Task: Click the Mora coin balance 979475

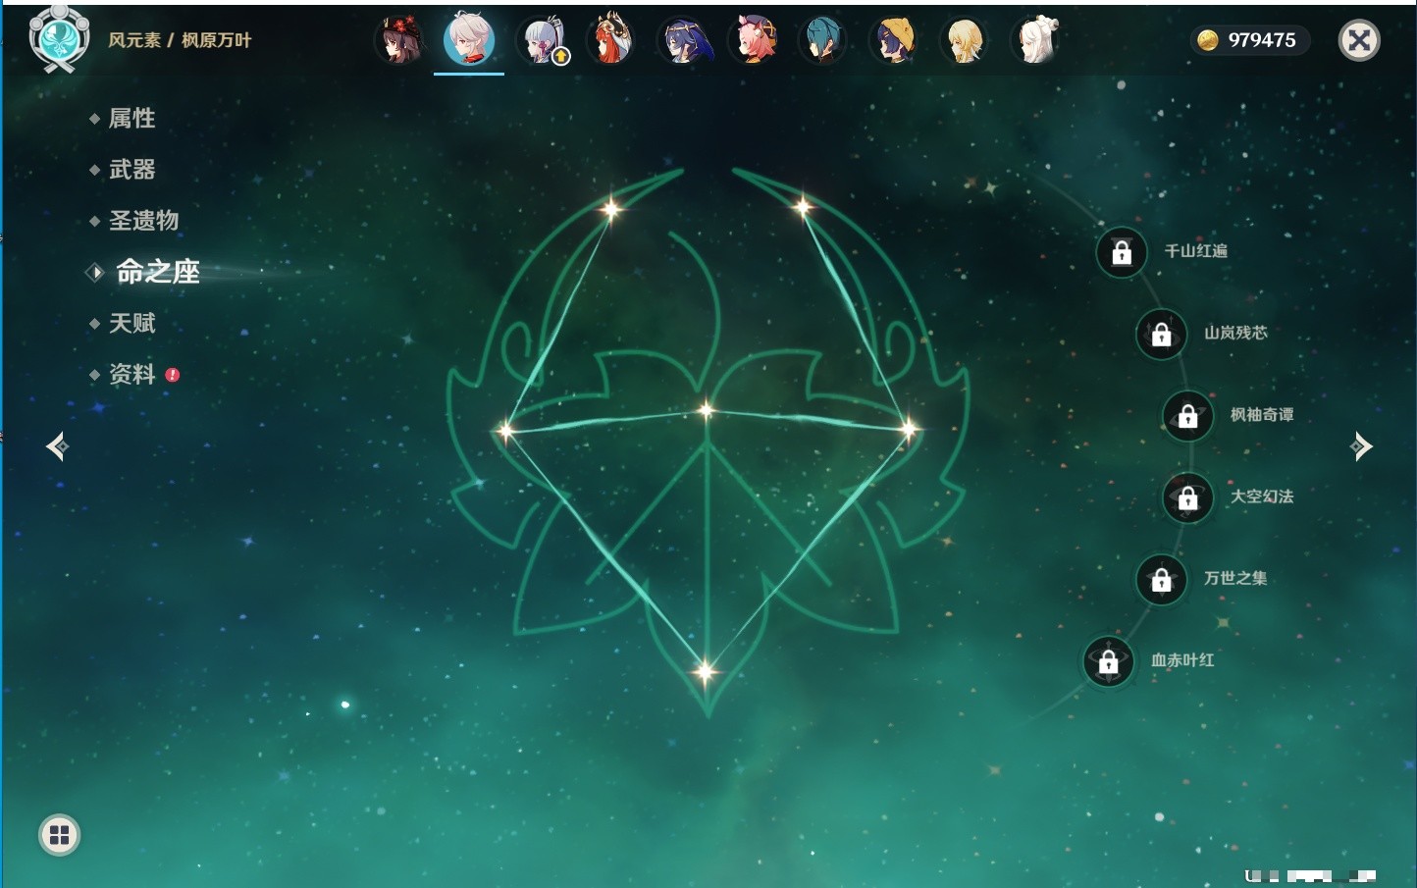Action: (1250, 40)
